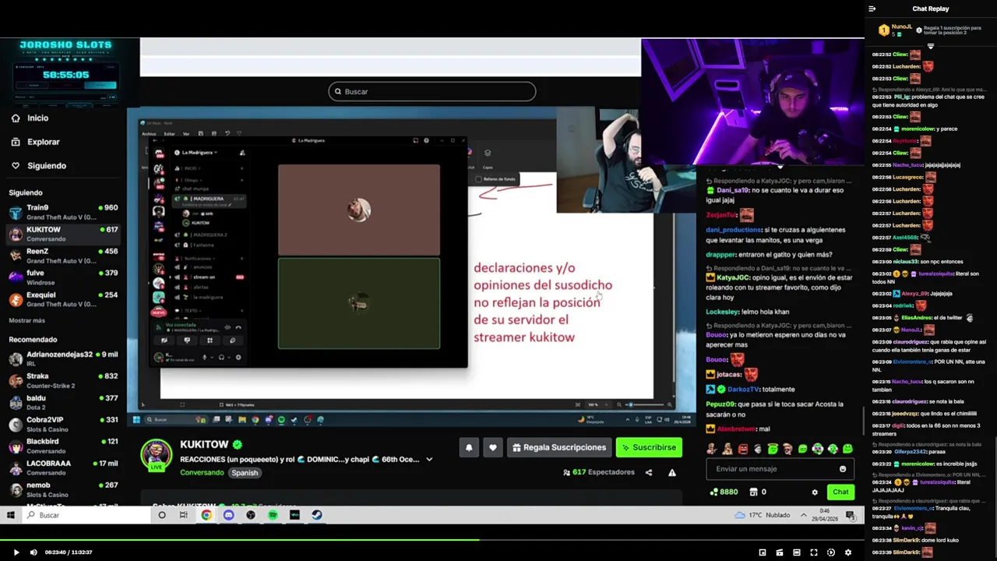997x561 pixels.
Task: Expand the stream title chevron
Action: click(x=428, y=460)
